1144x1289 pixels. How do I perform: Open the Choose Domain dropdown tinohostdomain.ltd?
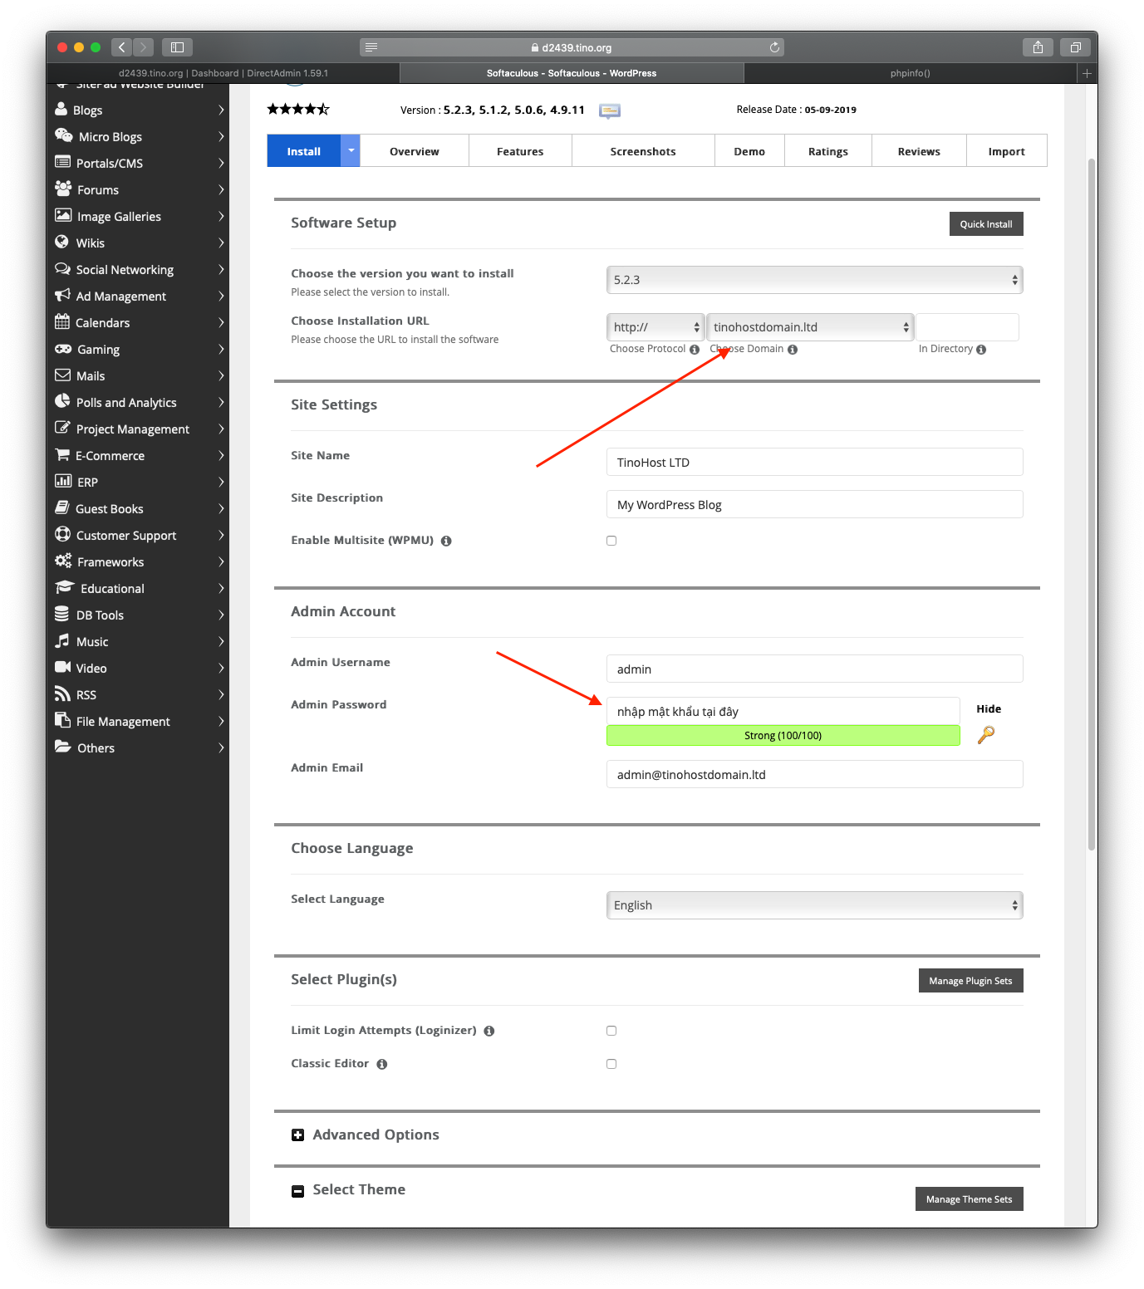[810, 327]
